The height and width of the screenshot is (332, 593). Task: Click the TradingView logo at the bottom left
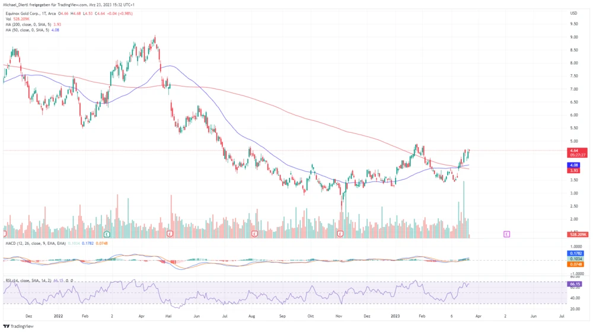coord(18,325)
